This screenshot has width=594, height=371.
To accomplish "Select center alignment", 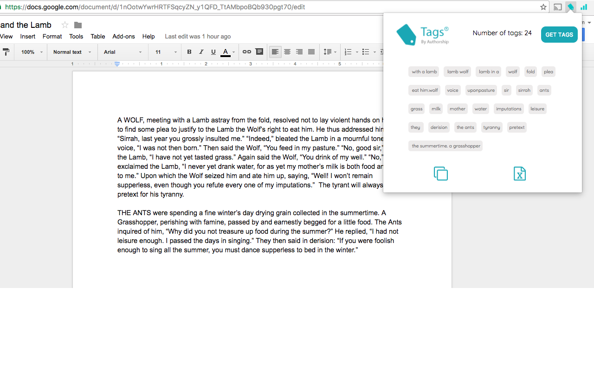I will tap(287, 52).
